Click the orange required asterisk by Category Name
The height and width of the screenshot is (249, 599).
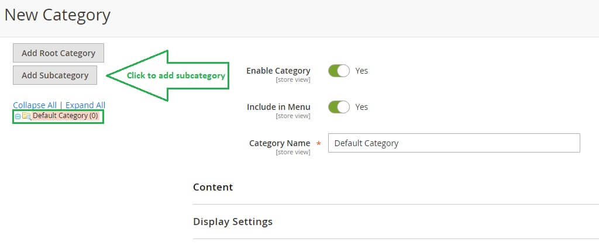coord(319,144)
